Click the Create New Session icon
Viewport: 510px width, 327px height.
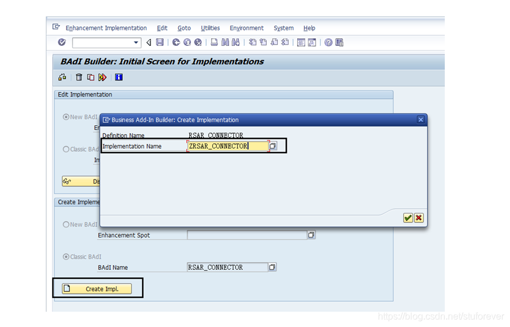tap(301, 43)
